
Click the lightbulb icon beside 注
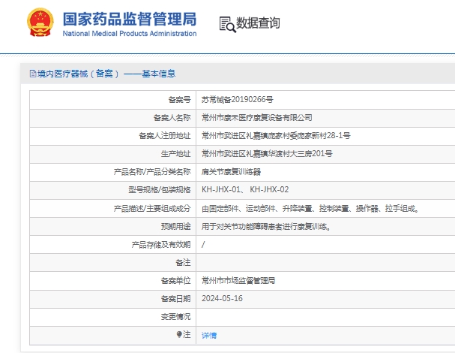(179, 335)
